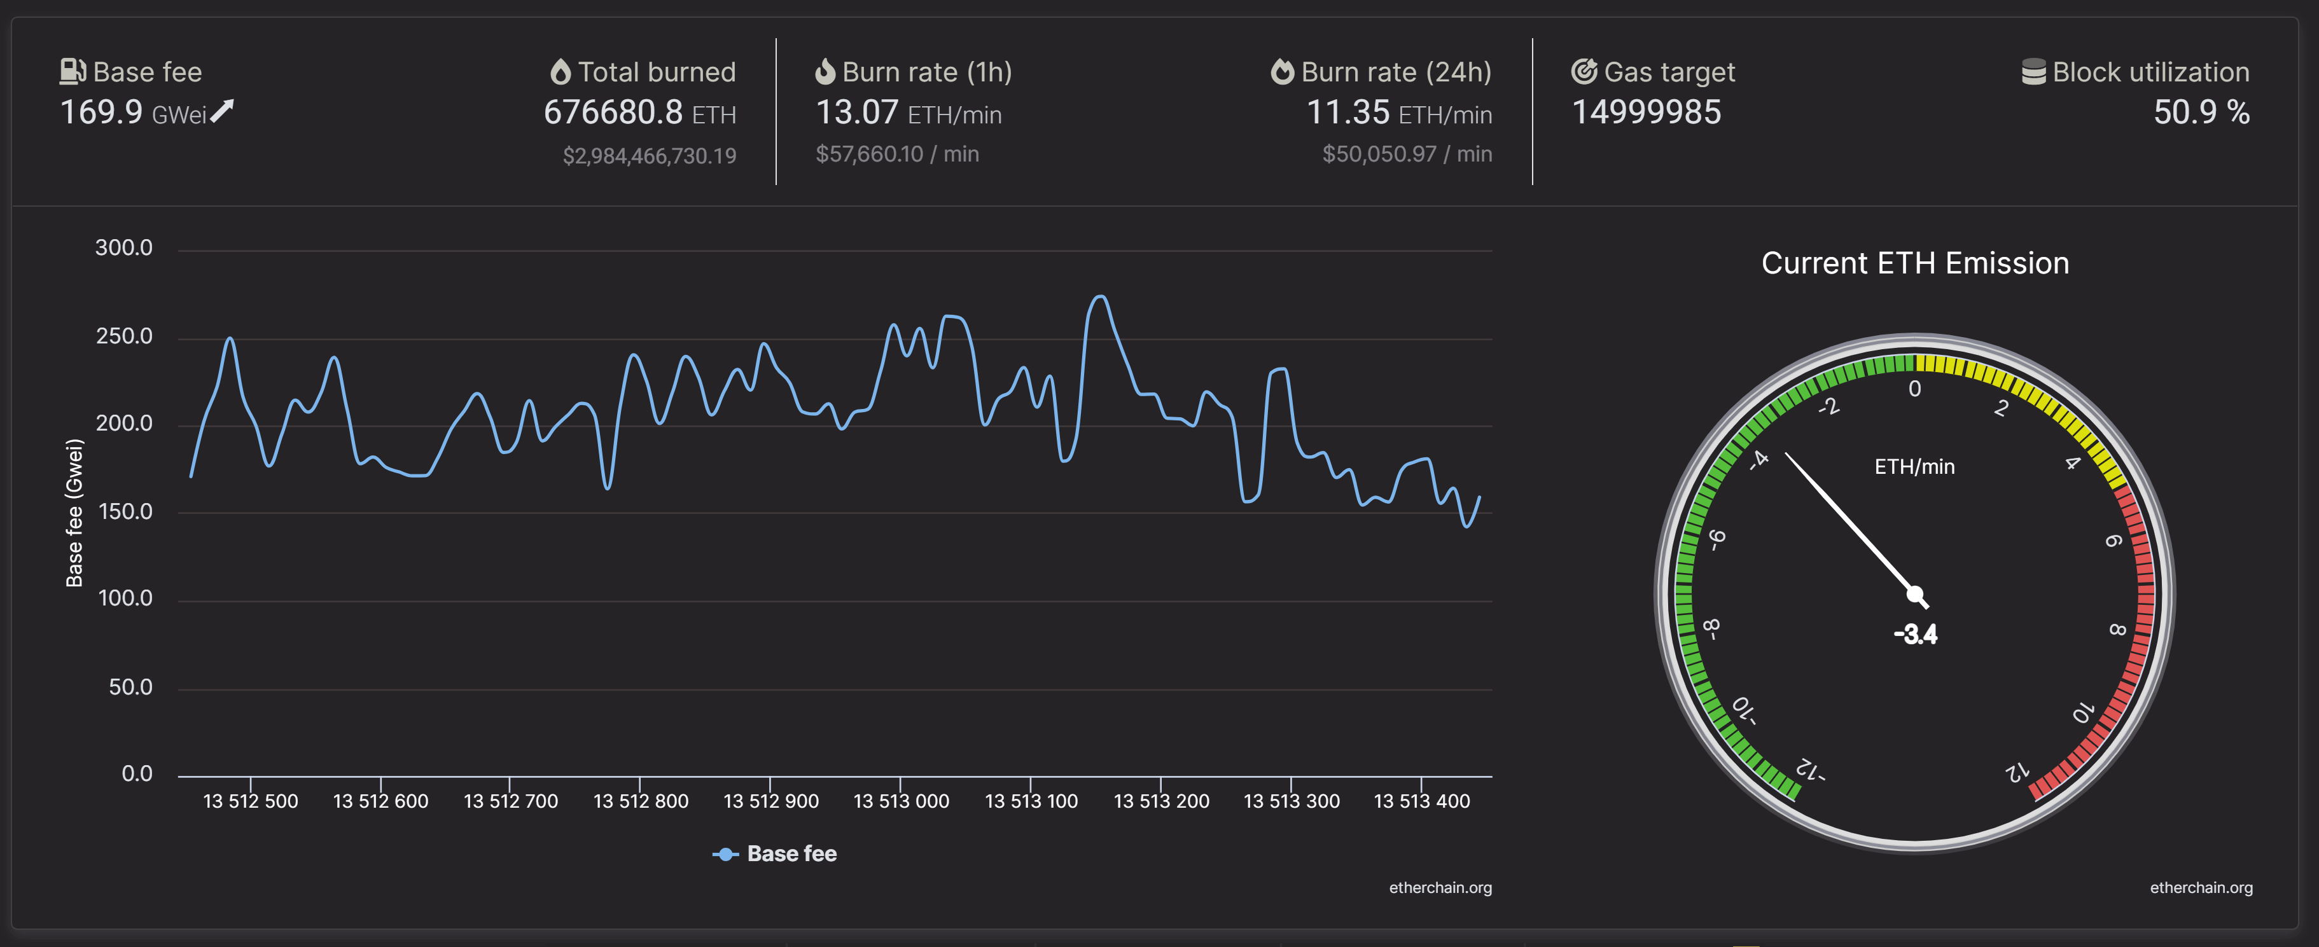Click the $2,984,466,730.19 burned dollar amount
The width and height of the screenshot is (2319, 947).
(x=649, y=156)
